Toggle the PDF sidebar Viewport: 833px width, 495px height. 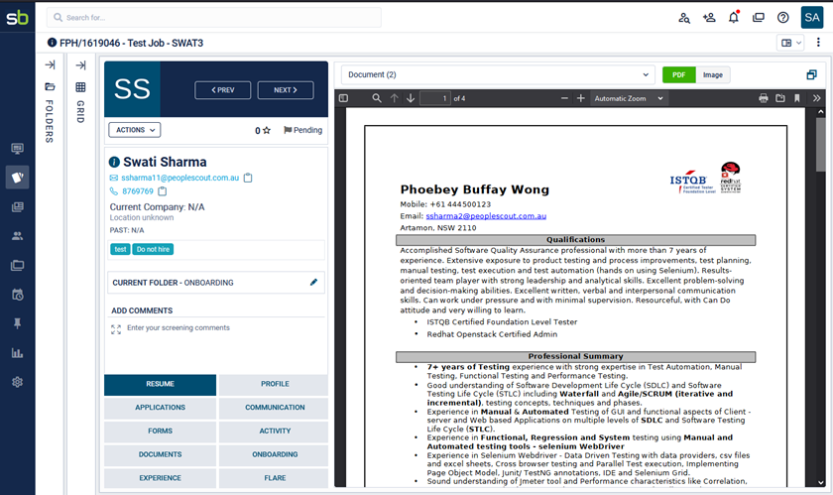click(x=344, y=98)
